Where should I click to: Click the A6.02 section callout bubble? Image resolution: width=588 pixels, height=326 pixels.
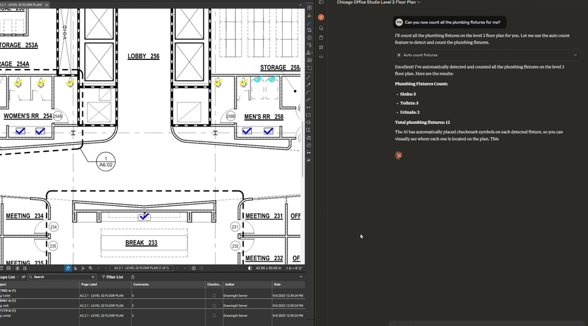106,162
